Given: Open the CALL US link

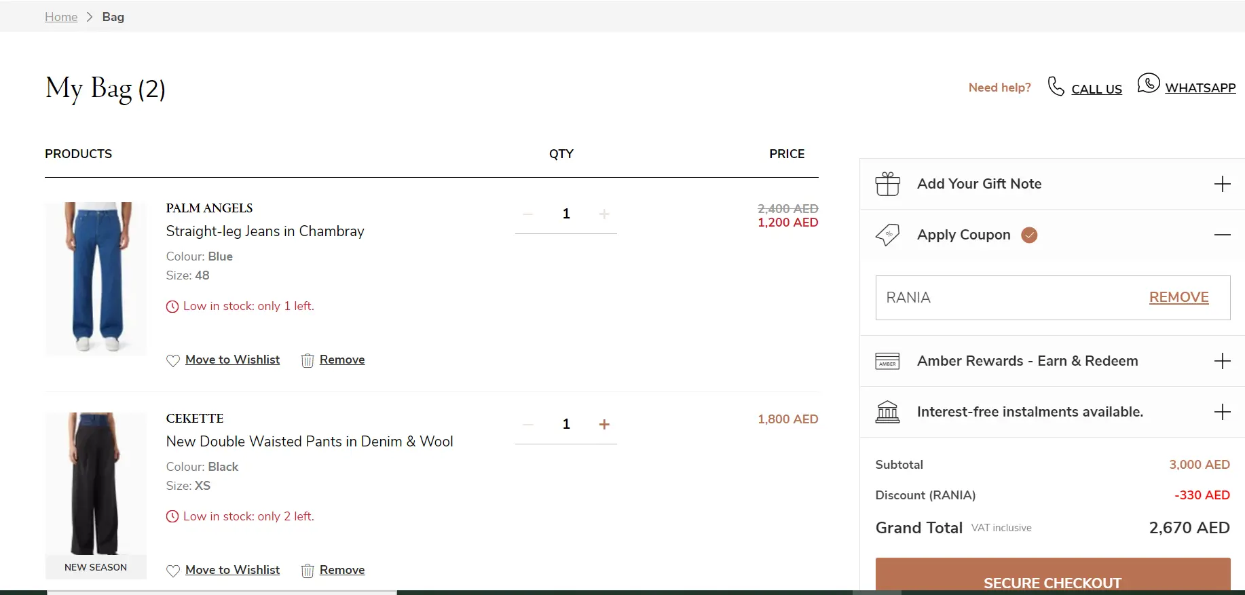Looking at the screenshot, I should pyautogui.click(x=1096, y=89).
